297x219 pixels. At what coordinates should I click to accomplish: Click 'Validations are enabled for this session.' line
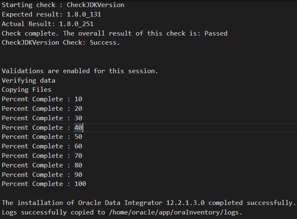[80, 71]
